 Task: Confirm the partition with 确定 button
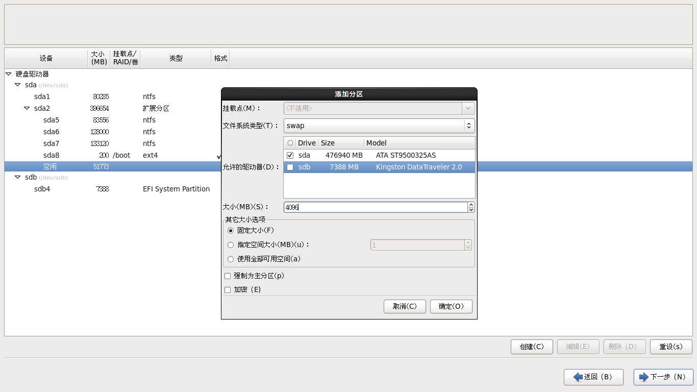click(x=451, y=306)
